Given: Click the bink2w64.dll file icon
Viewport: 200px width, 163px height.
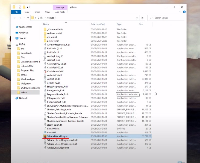Looking at the screenshot, I should pyautogui.click(x=45, y=52).
